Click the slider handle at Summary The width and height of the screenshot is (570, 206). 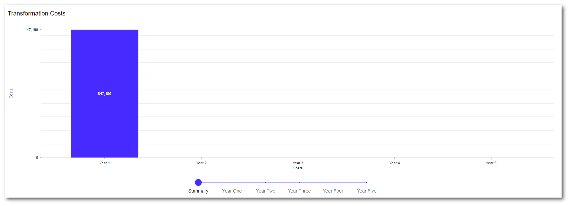198,182
